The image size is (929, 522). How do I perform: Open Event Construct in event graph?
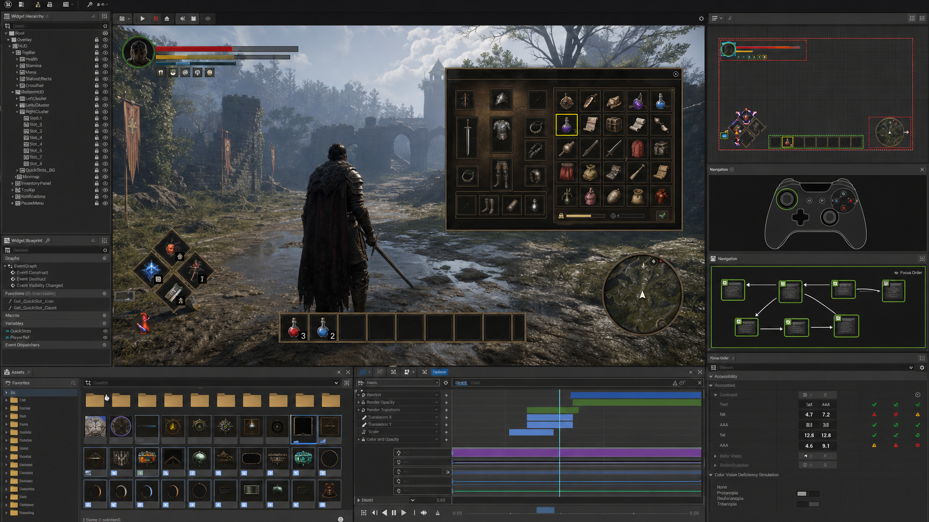pyautogui.click(x=32, y=273)
